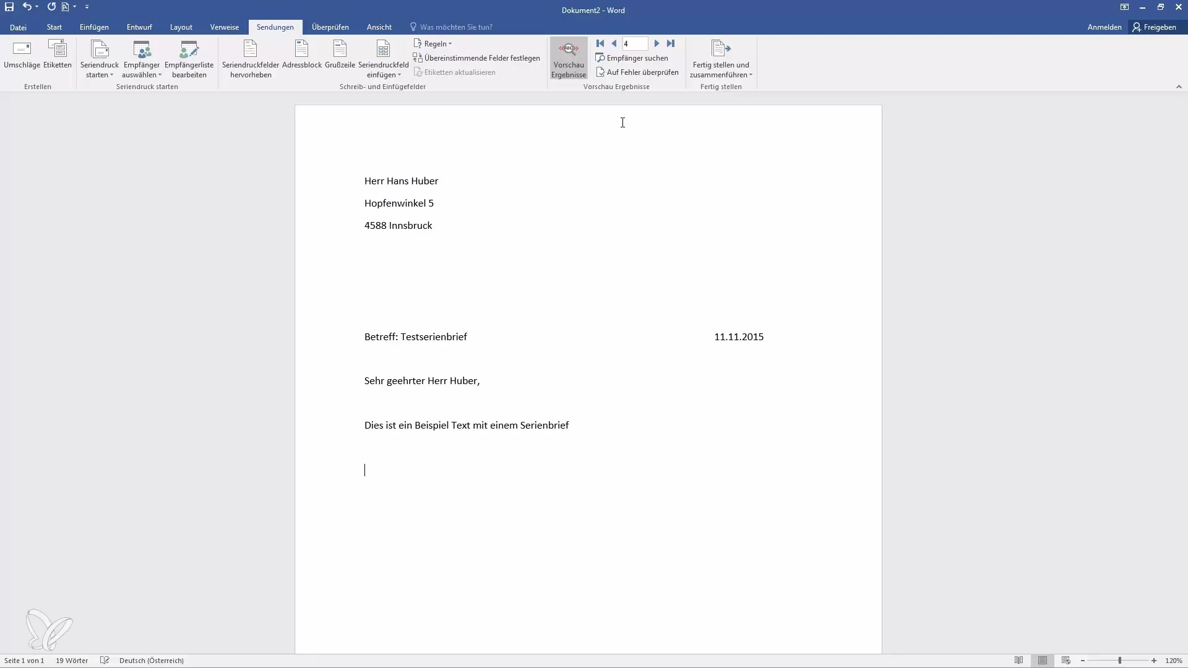Click the 120% zoom level

point(1174,661)
